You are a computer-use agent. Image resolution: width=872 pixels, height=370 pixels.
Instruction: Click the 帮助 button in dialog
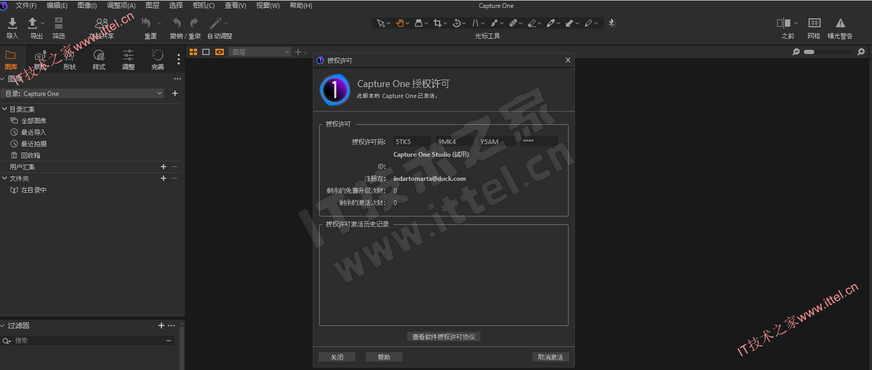click(384, 357)
